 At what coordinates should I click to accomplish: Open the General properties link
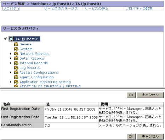[x=26, y=44]
